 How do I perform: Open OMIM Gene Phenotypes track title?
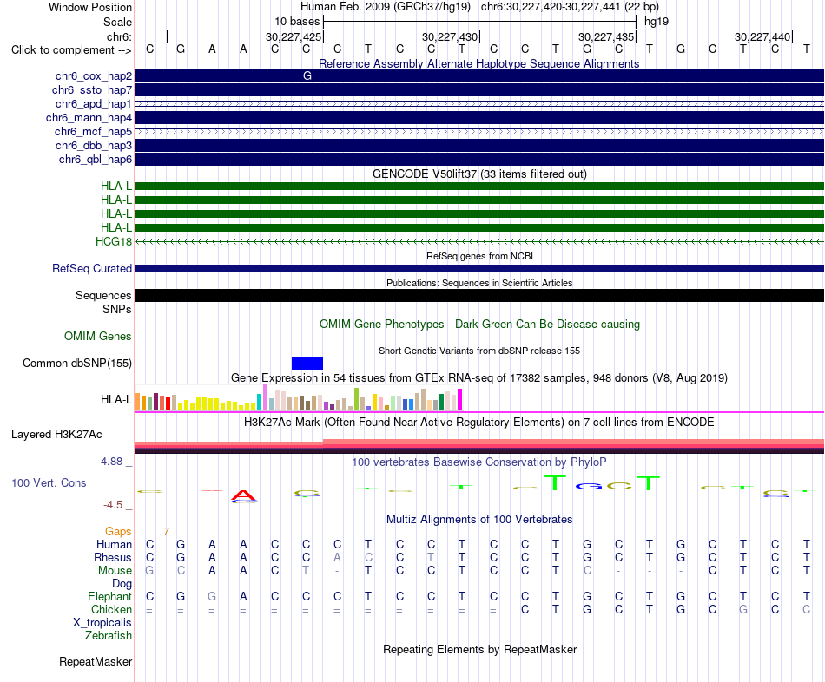click(479, 324)
